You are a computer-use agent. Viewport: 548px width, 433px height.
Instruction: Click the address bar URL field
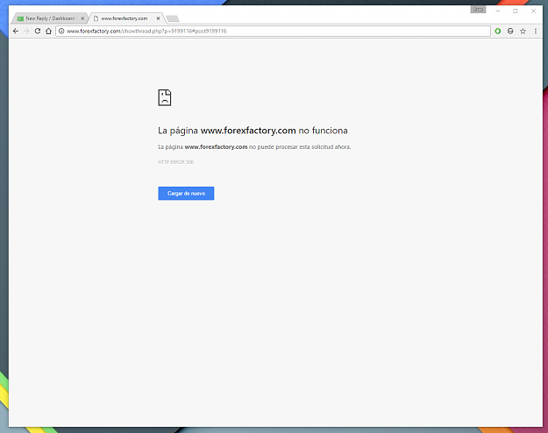(273, 31)
